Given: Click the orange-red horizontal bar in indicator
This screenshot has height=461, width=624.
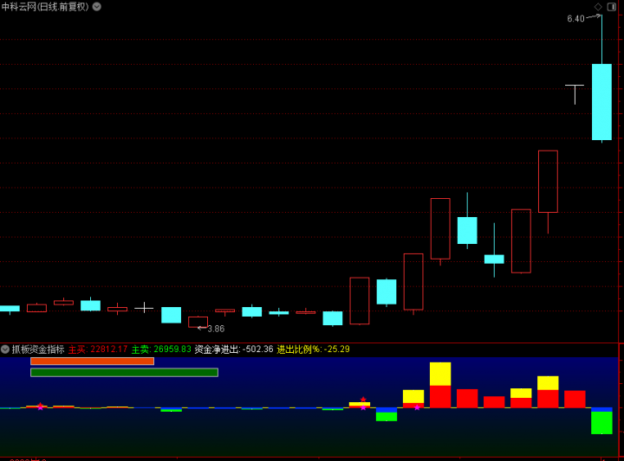Looking at the screenshot, I should pyautogui.click(x=92, y=361).
